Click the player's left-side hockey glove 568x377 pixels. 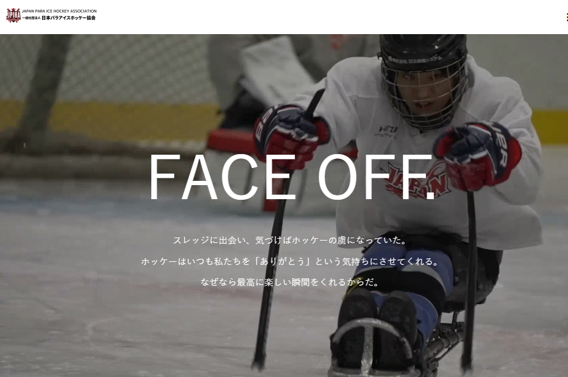pos(290,136)
